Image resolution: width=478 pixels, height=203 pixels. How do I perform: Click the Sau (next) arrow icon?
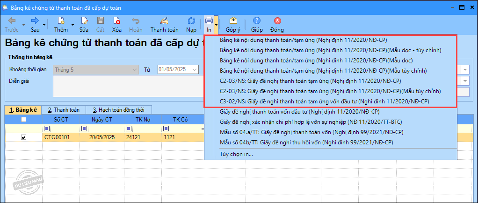pos(35,21)
